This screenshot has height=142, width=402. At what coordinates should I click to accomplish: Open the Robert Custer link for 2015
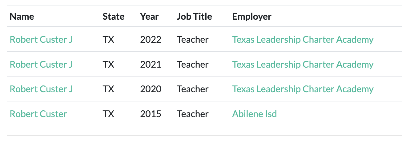coord(38,114)
